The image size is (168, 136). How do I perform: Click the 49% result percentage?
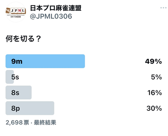153,61
